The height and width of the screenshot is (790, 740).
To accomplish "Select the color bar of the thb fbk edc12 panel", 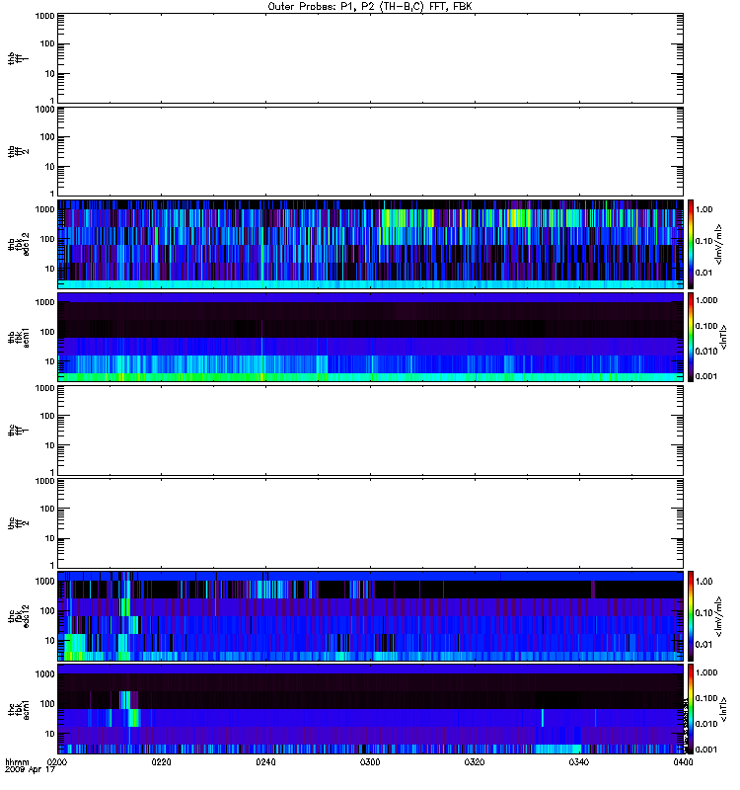I will pyautogui.click(x=691, y=244).
